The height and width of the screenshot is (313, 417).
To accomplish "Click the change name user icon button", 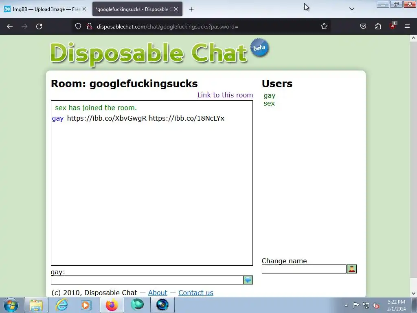I will click(x=351, y=269).
